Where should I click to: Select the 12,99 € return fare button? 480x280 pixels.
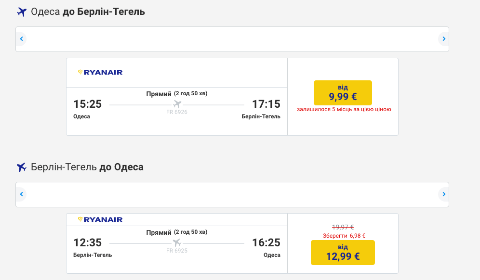point(343,253)
